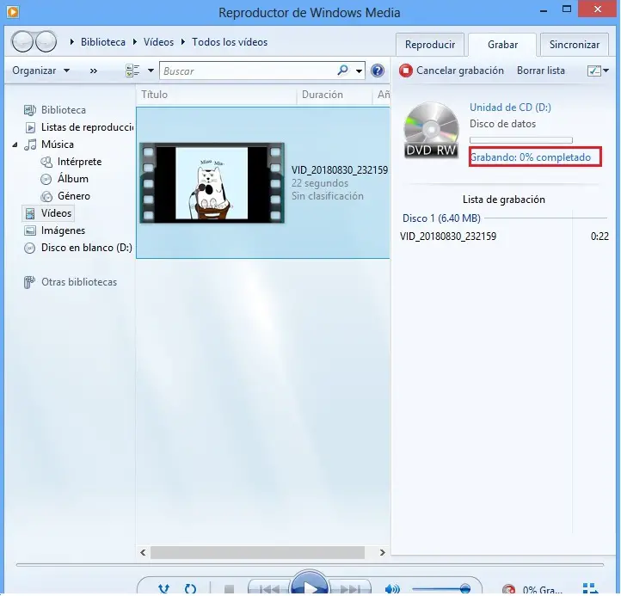Click Borrar lista
The width and height of the screenshot is (621, 596).
click(x=541, y=71)
